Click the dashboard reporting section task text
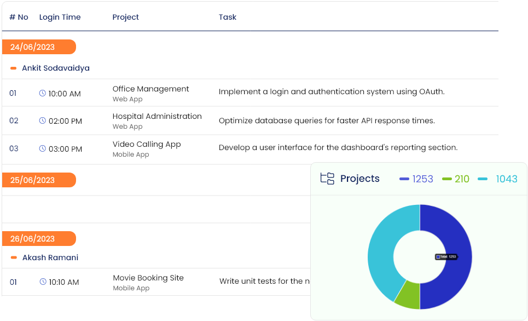This screenshot has height=321, width=528. point(338,148)
